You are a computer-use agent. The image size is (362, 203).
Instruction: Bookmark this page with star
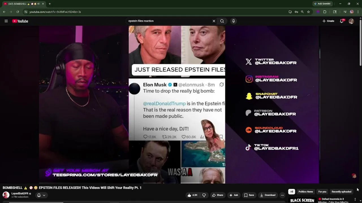pyautogui.click(x=308, y=12)
